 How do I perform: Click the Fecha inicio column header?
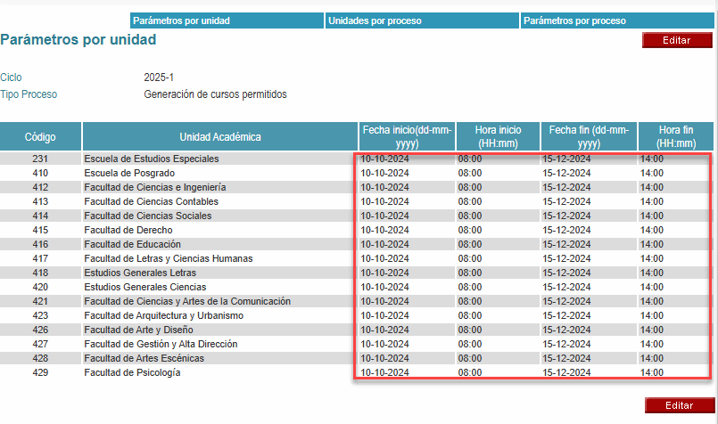tap(407, 136)
